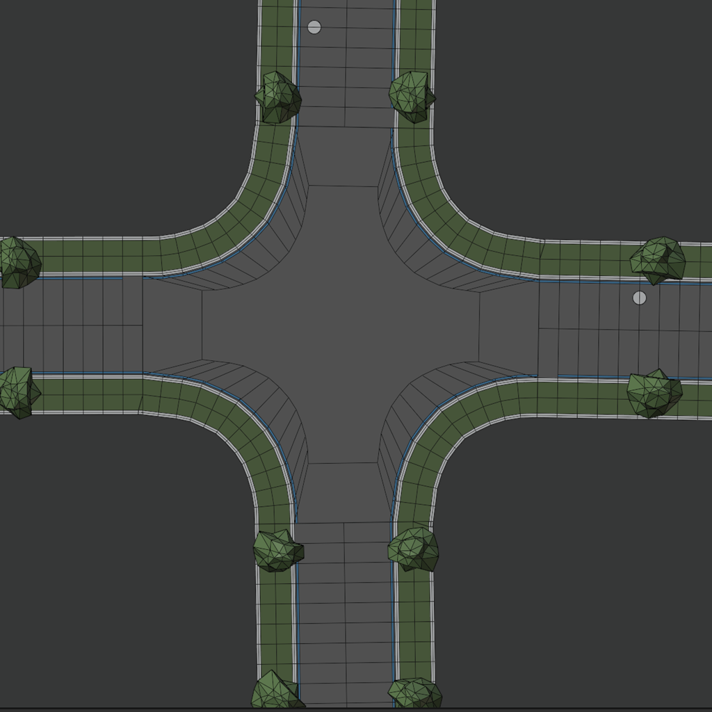712x712 pixels.
Task: Click the tree at the bottom-right edge of the bottom road
Action: click(415, 694)
